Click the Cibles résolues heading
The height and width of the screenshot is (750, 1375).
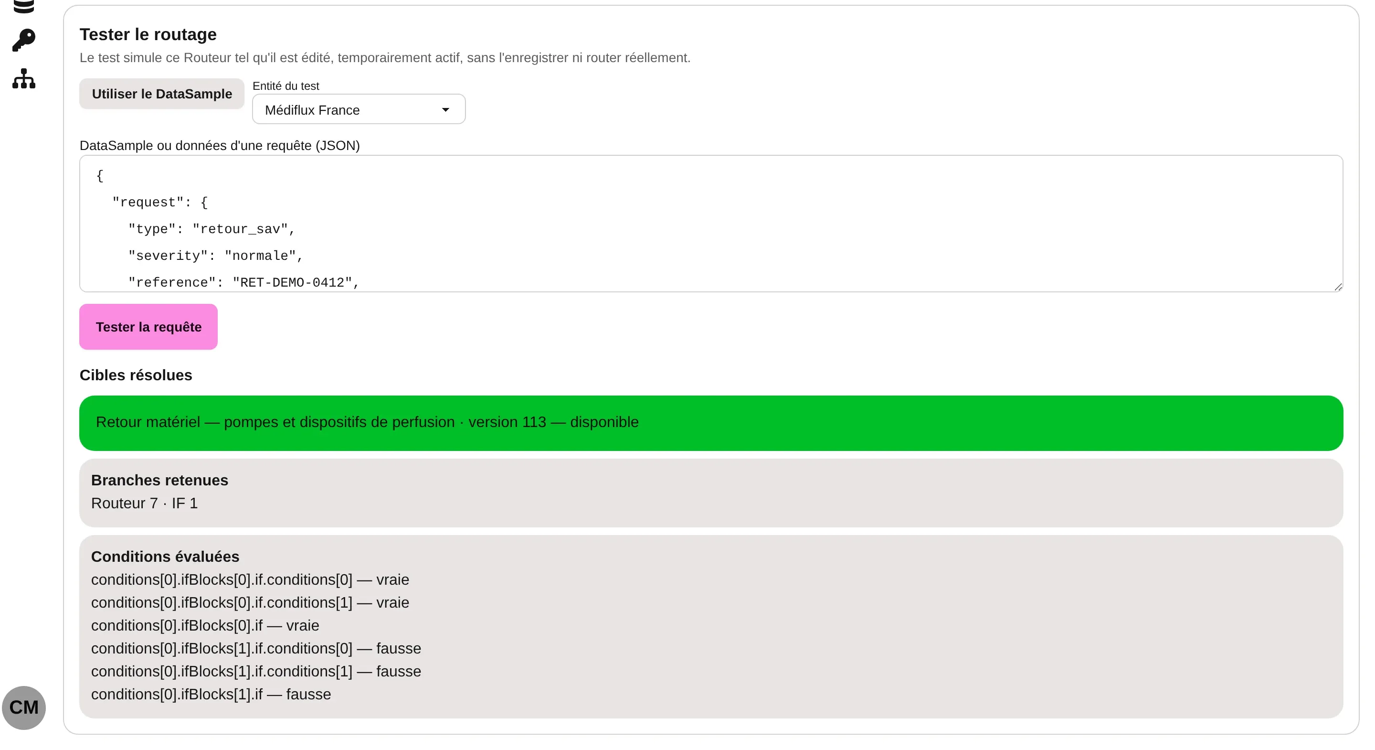click(x=136, y=375)
